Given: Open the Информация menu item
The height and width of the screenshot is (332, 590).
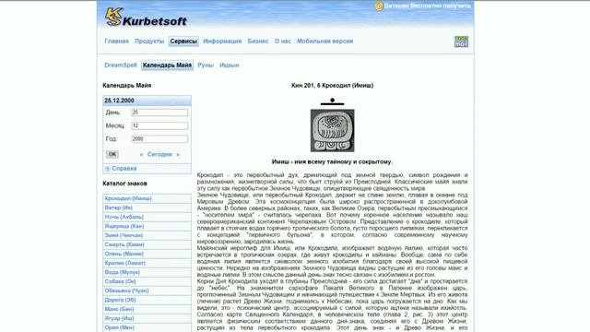Looking at the screenshot, I should [222, 41].
